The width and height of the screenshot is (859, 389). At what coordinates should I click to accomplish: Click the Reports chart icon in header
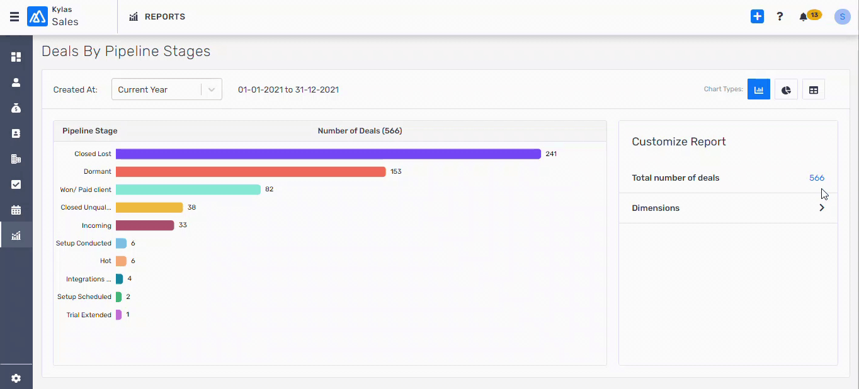pyautogui.click(x=134, y=17)
